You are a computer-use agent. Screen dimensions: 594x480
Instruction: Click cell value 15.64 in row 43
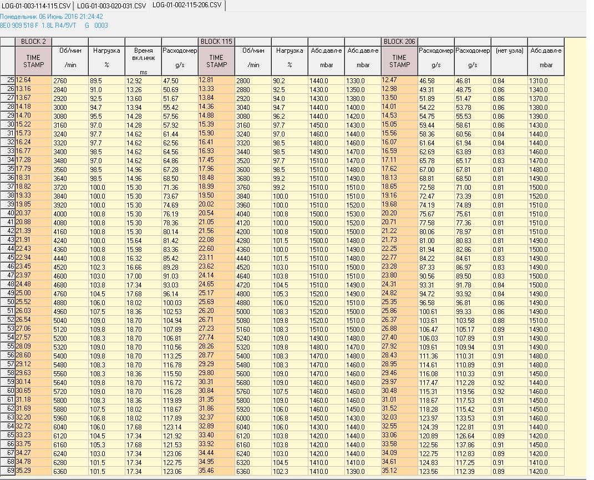pos(143,240)
